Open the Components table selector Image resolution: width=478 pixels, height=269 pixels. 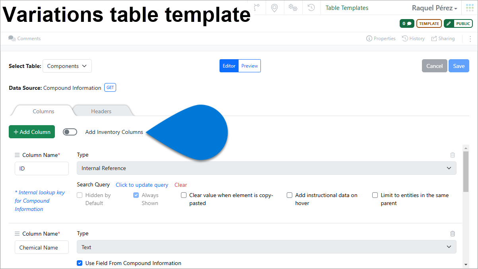click(x=67, y=66)
